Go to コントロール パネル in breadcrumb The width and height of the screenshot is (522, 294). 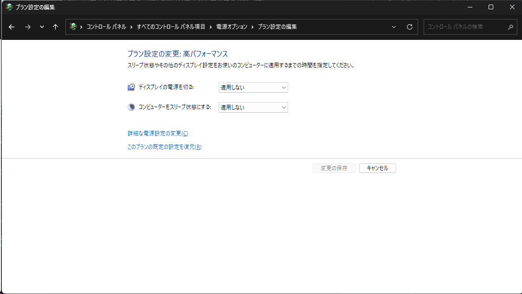(x=106, y=27)
